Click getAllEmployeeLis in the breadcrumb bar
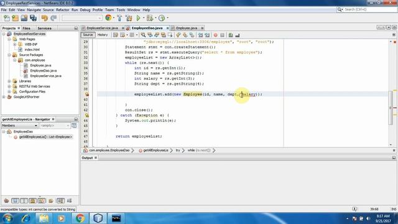The height and width of the screenshot is (224, 398). click(155, 151)
